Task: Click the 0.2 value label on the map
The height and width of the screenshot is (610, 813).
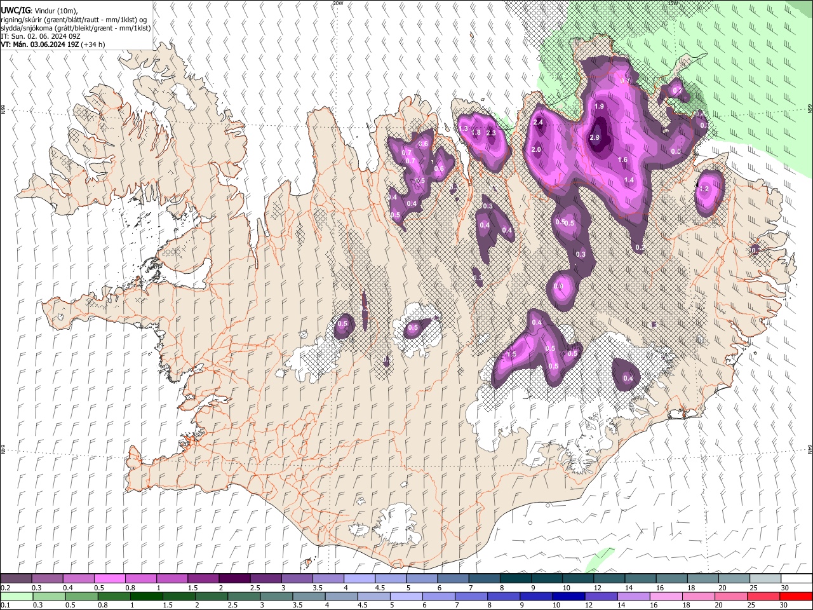Action: 640,248
